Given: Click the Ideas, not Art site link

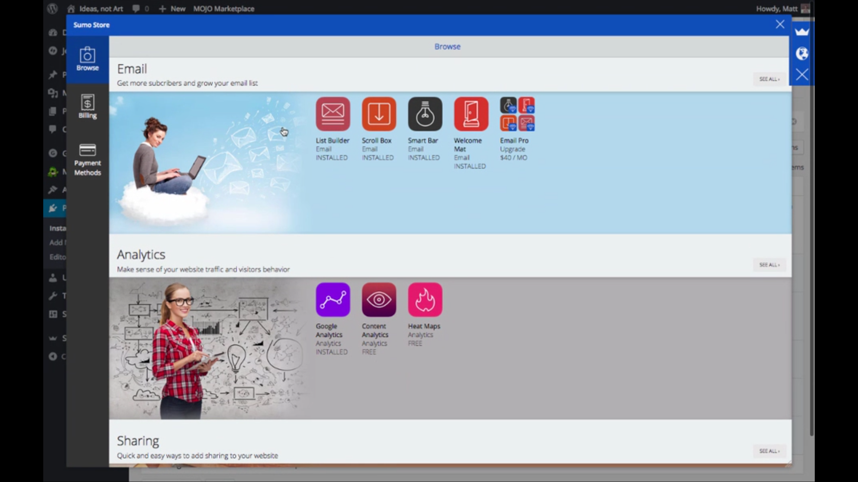Looking at the screenshot, I should tap(101, 9).
